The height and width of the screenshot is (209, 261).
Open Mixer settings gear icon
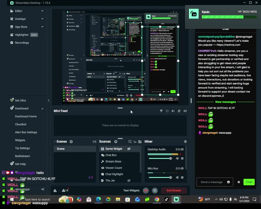point(185,141)
